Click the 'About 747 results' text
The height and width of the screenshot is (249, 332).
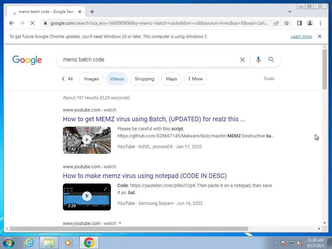pos(96,98)
